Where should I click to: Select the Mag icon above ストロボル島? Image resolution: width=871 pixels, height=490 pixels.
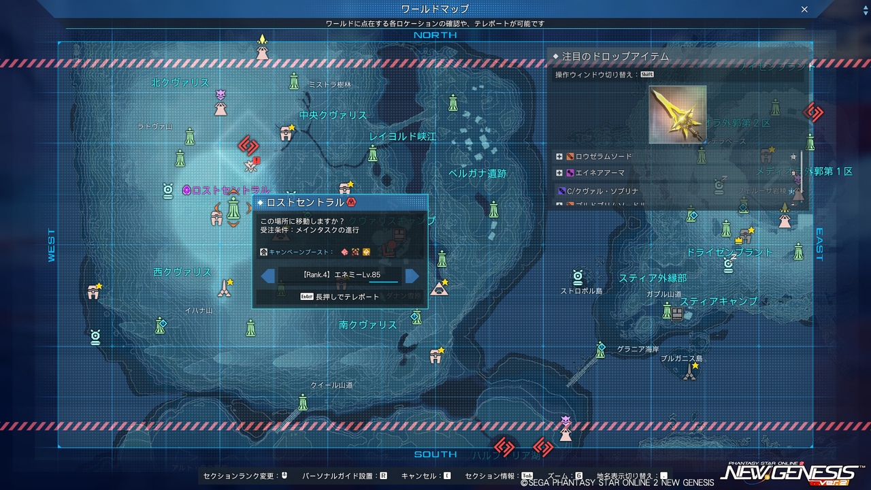tap(578, 277)
